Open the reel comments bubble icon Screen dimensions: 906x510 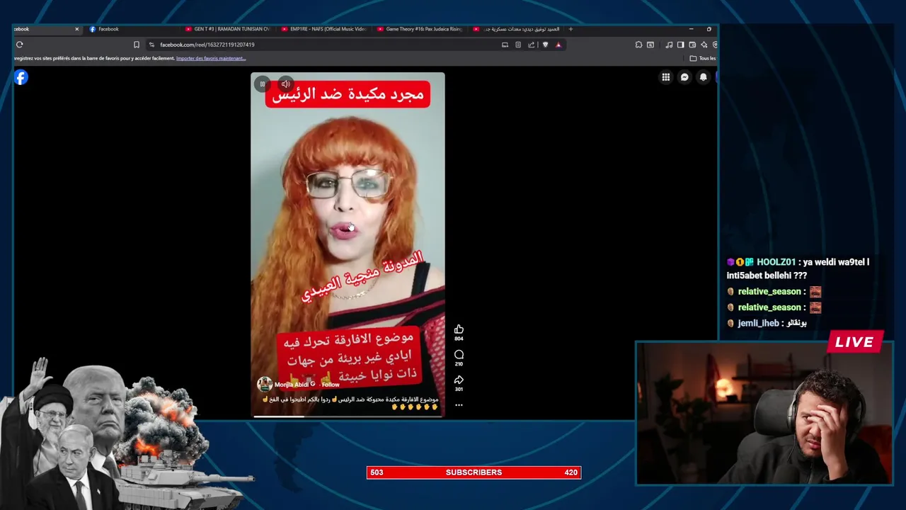coord(459,354)
